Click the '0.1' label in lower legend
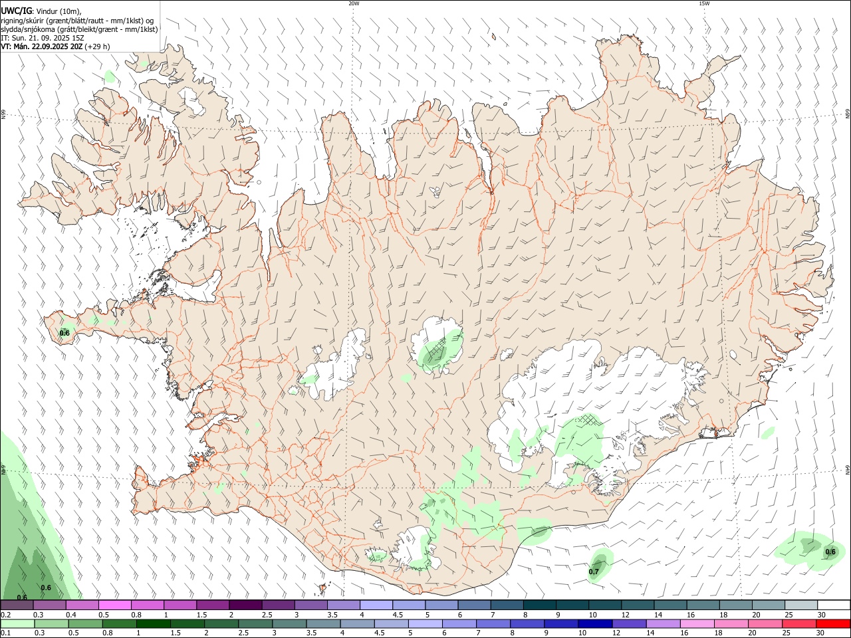The image size is (851, 638). click(x=5, y=633)
